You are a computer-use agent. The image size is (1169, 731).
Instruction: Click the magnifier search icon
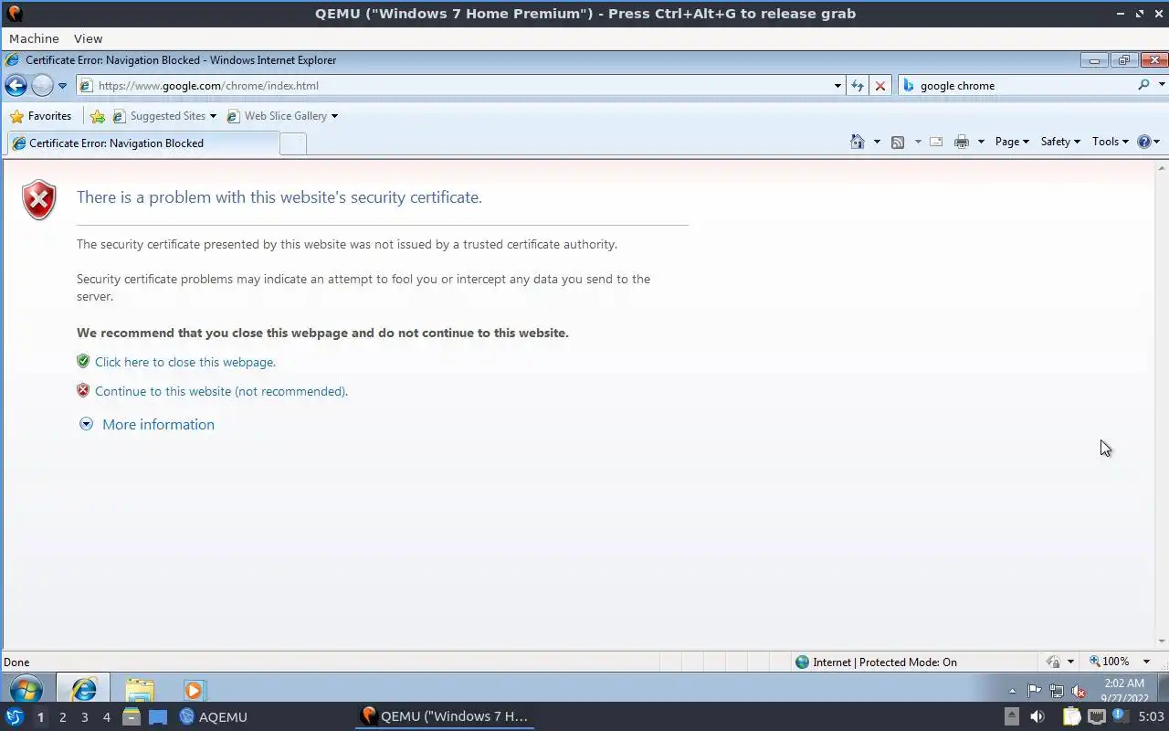tap(1143, 85)
